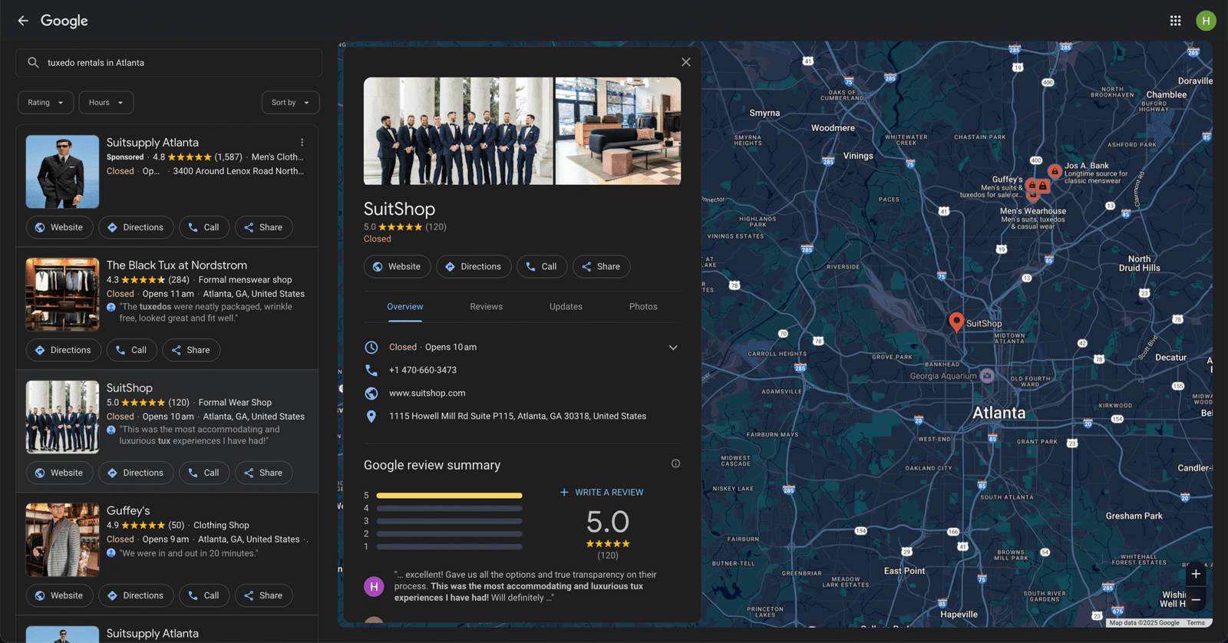Open the Google apps grid
This screenshot has height=643, width=1228.
click(1175, 21)
